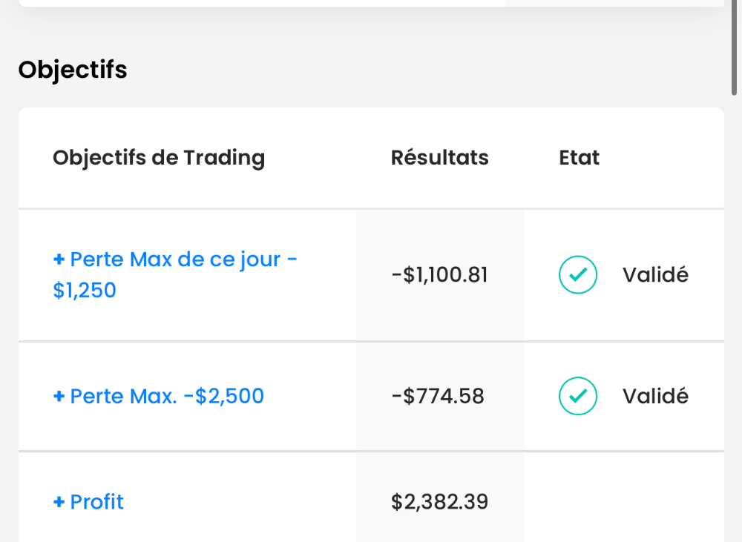The width and height of the screenshot is (742, 542).
Task: Expand the Perte Max. -$2,500 objective
Action: click(x=159, y=396)
